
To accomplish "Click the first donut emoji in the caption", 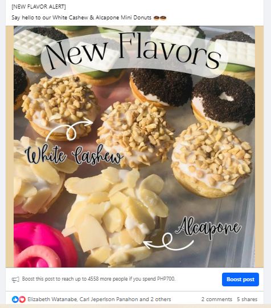I will pos(157,18).
